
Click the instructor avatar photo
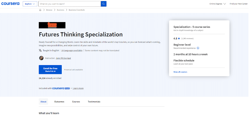(41, 58)
